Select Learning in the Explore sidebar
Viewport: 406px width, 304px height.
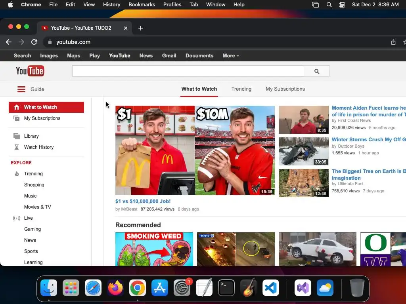(33, 262)
